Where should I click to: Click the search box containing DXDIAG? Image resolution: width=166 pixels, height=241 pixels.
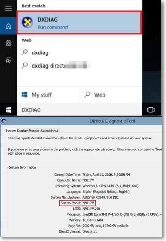(x=80, y=110)
